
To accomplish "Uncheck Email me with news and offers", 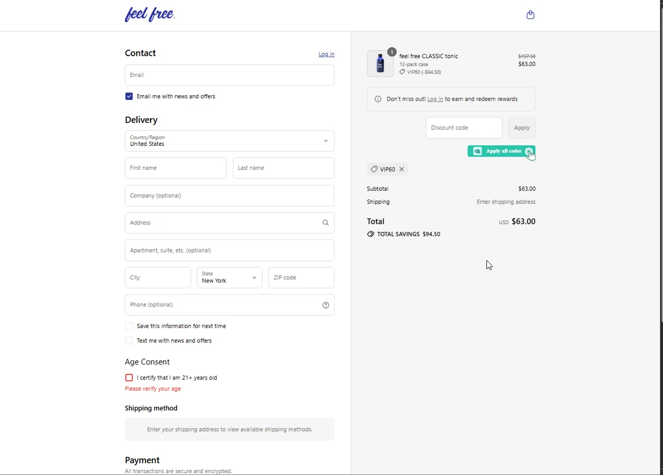I will coord(129,96).
